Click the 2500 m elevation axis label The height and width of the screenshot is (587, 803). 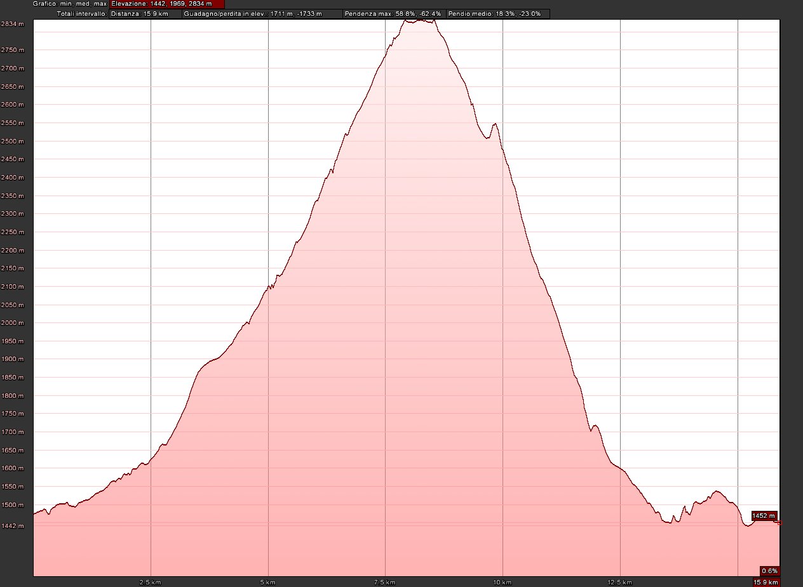(x=13, y=142)
